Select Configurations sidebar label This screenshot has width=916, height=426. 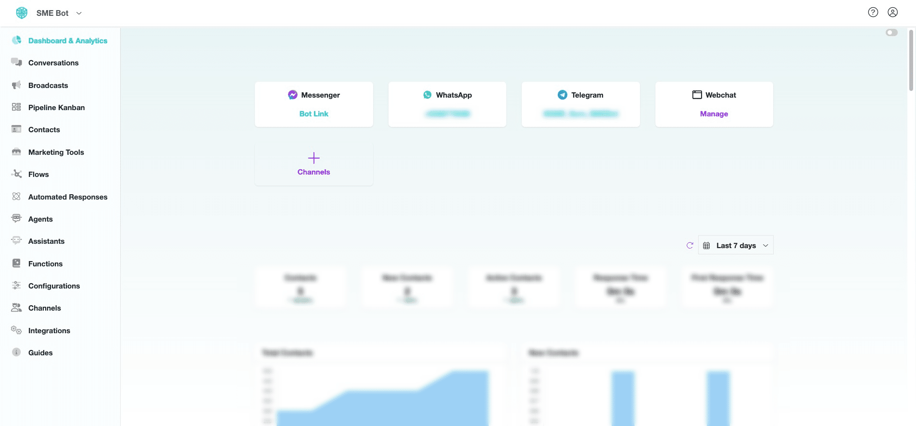[x=54, y=286]
